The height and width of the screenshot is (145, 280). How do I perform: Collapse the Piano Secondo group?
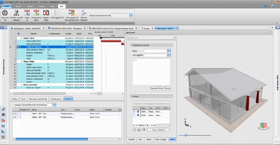(x=22, y=85)
